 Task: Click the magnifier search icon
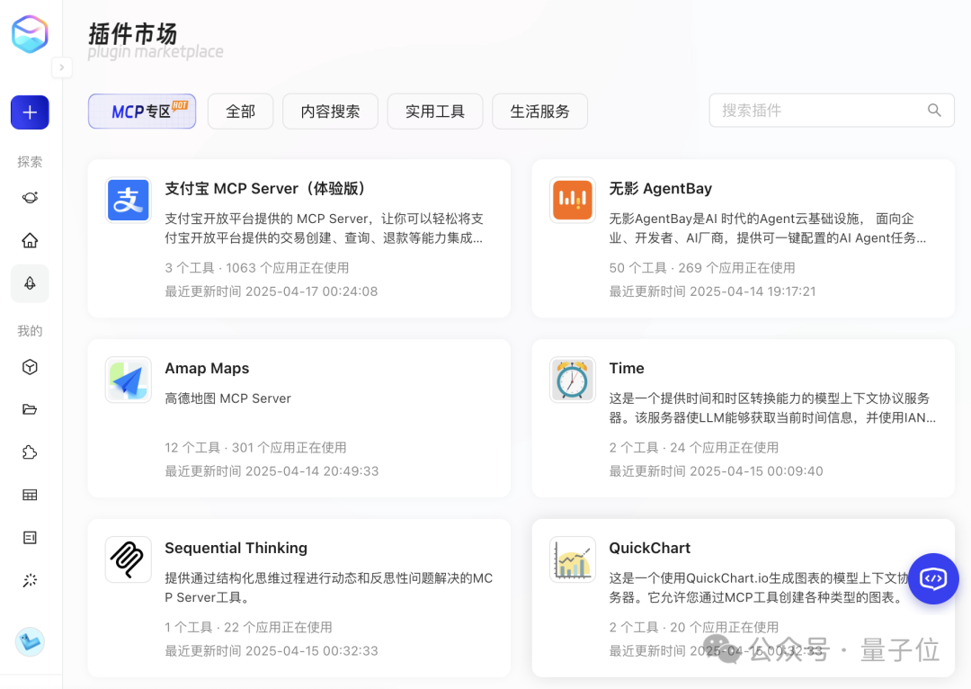point(934,111)
